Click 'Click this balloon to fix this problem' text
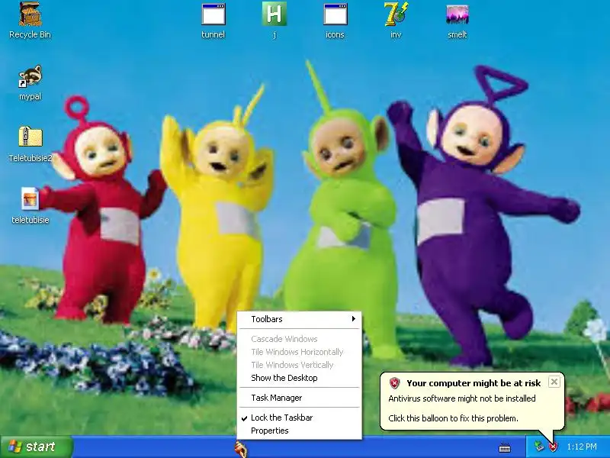The height and width of the screenshot is (458, 610). click(453, 418)
